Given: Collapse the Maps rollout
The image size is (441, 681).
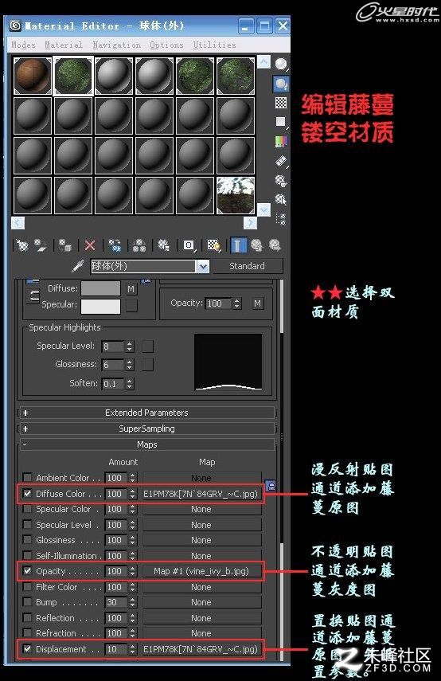Looking at the screenshot, I should 146,444.
